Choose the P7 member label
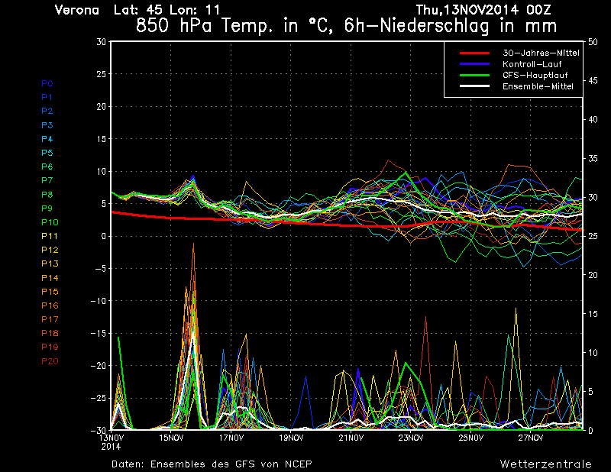Viewport: 611px width, 472px height. [47, 180]
